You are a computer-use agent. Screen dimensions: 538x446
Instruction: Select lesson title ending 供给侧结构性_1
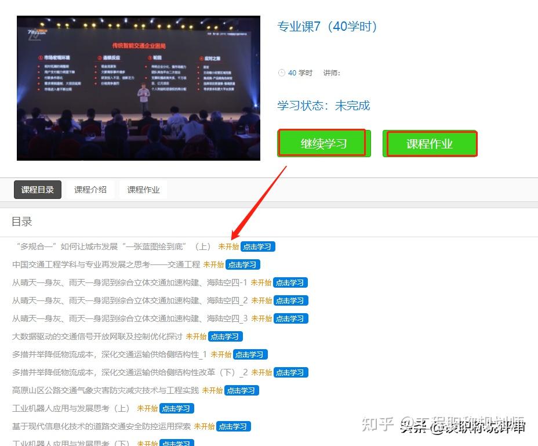[x=110, y=354]
